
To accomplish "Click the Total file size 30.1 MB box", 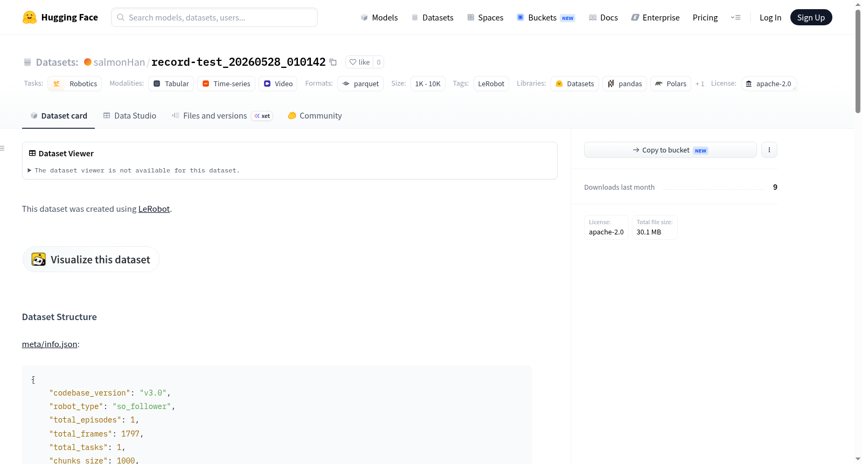I will (x=655, y=227).
